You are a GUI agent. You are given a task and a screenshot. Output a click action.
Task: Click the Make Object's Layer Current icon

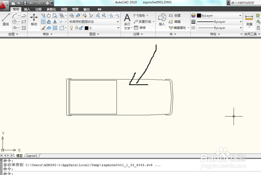coord(78,15)
